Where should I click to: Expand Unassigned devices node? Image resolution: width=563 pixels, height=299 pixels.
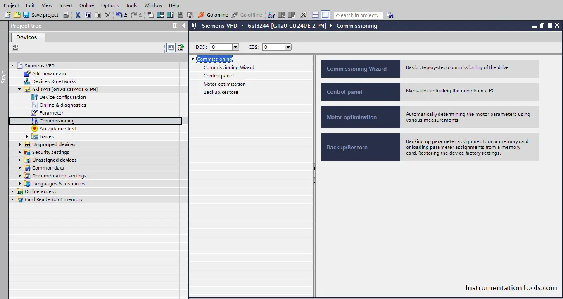tap(20, 160)
